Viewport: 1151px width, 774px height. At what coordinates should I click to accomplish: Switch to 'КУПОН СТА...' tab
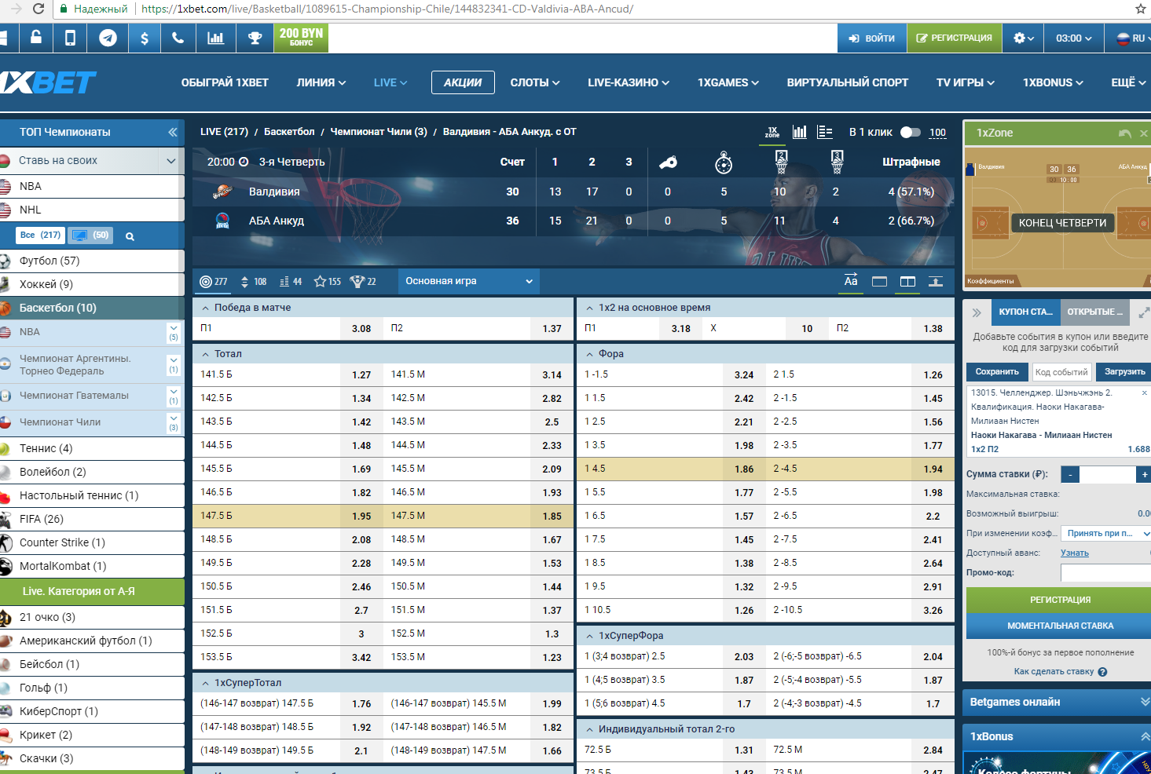pos(1025,312)
